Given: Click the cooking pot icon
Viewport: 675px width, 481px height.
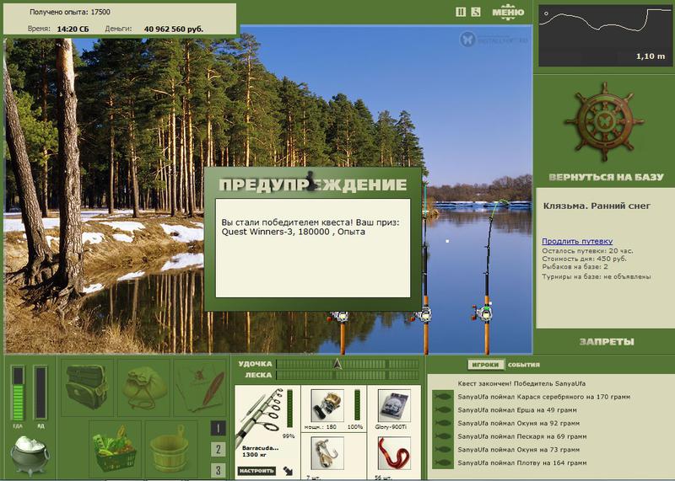Looking at the screenshot, I should 30,455.
